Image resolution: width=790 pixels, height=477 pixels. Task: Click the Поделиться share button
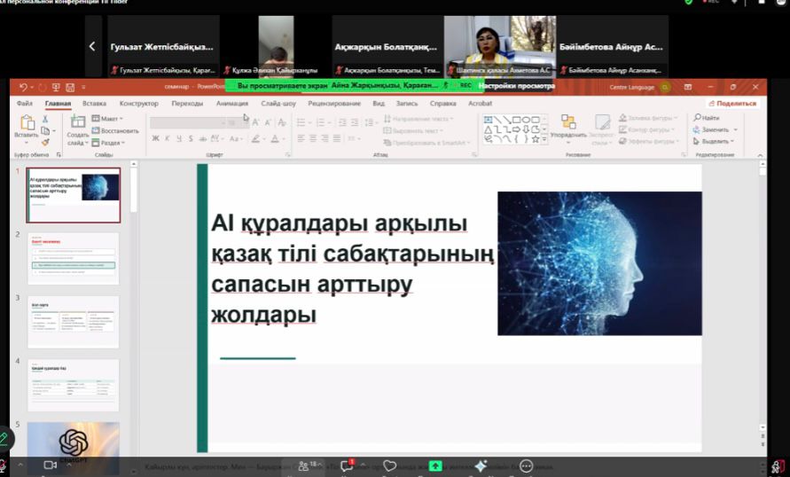coord(733,103)
